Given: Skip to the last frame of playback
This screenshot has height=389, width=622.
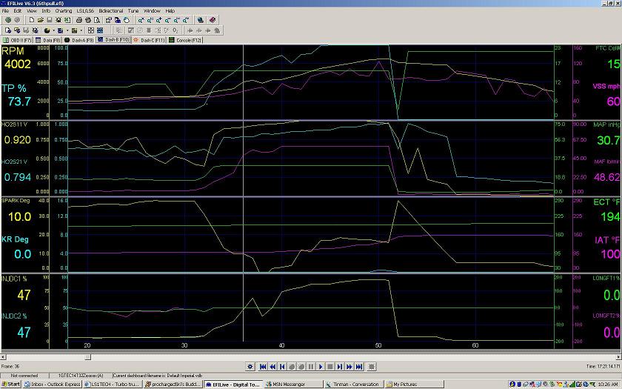Looking at the screenshot, I should tap(358, 367).
